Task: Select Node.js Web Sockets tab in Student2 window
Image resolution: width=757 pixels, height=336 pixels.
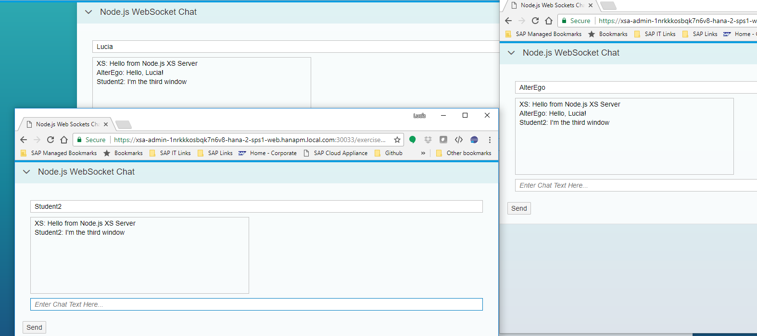Action: coord(66,124)
